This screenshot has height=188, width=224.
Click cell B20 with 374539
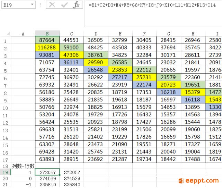click(x=47, y=178)
